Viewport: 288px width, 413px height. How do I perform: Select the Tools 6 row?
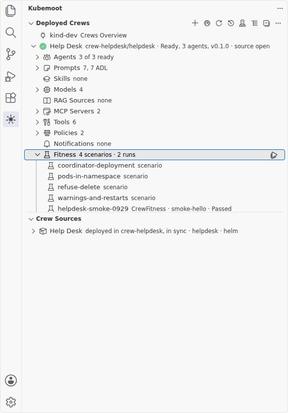(154, 122)
